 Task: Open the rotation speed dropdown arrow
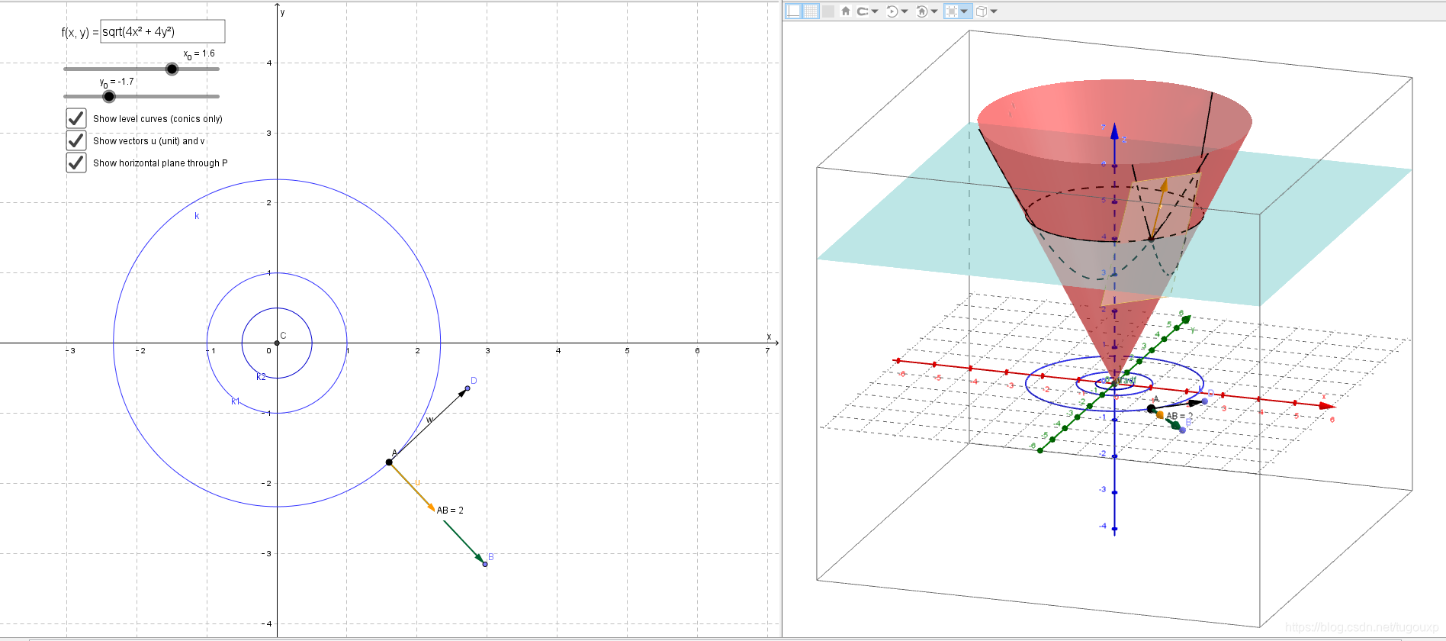tap(905, 11)
